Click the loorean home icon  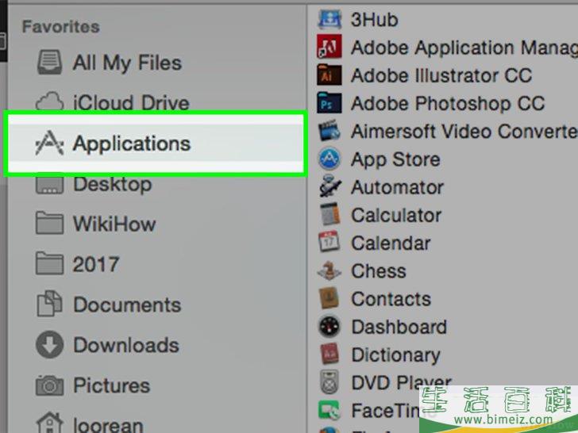[50, 423]
